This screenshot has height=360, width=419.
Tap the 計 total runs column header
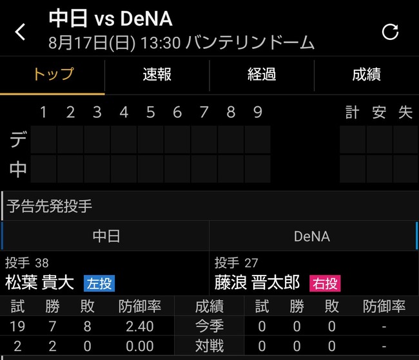click(x=352, y=112)
